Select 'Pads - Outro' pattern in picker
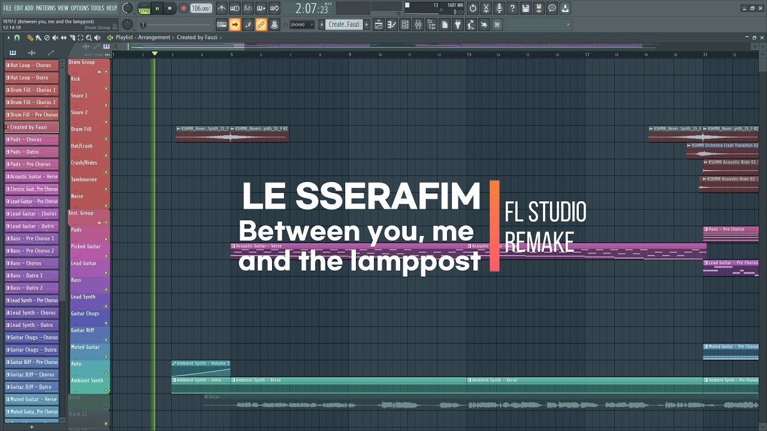Screen dimensions: 767x431 32,152
